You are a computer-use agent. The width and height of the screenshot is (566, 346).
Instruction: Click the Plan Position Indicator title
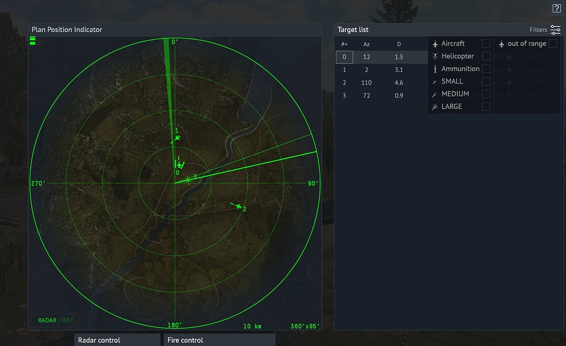[67, 29]
